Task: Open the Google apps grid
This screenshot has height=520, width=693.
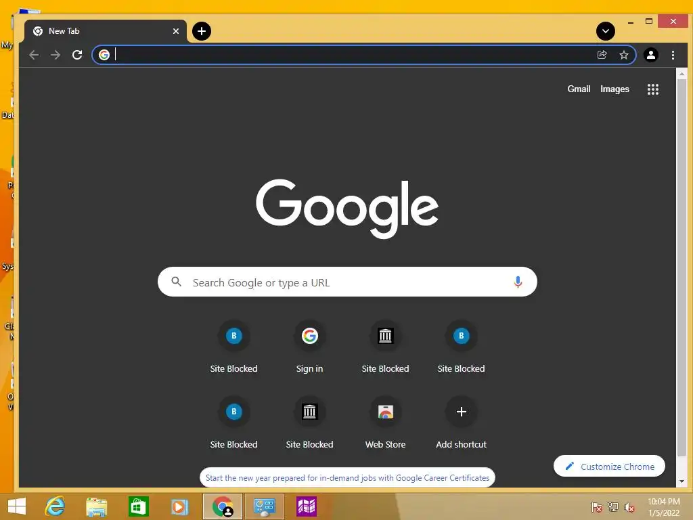Action: (x=653, y=89)
